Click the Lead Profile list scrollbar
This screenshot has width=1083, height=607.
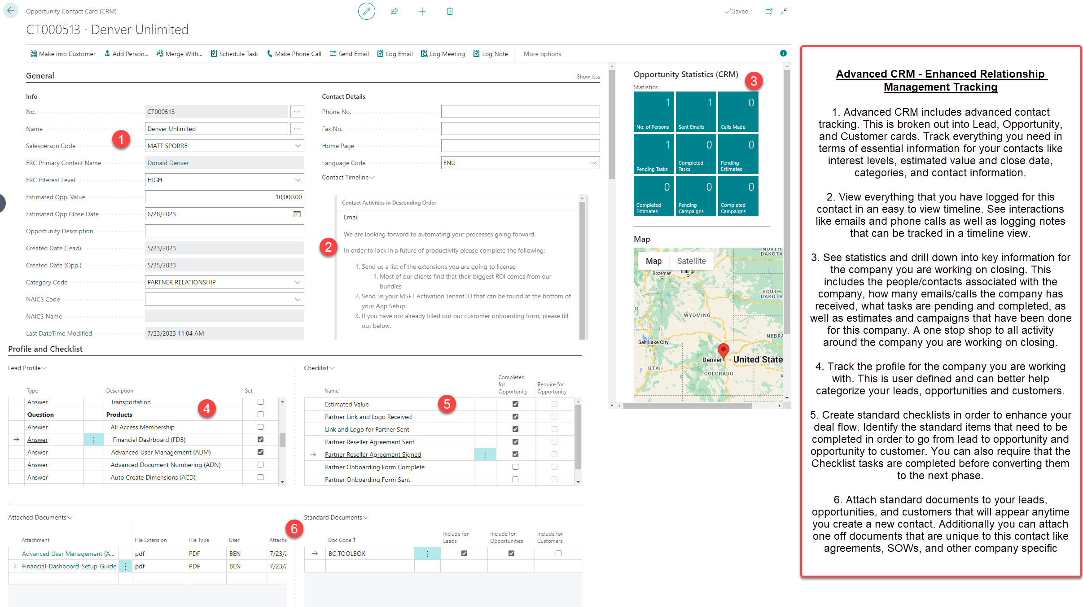[282, 440]
